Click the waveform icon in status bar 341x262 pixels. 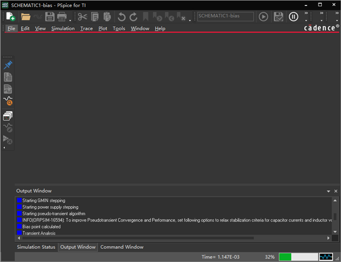click(x=326, y=257)
